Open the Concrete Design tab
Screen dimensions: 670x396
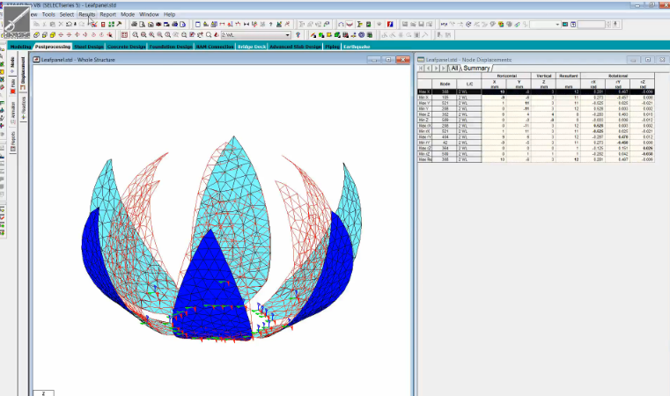tap(127, 47)
